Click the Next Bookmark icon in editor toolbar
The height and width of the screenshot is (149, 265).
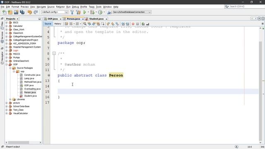[113, 24]
